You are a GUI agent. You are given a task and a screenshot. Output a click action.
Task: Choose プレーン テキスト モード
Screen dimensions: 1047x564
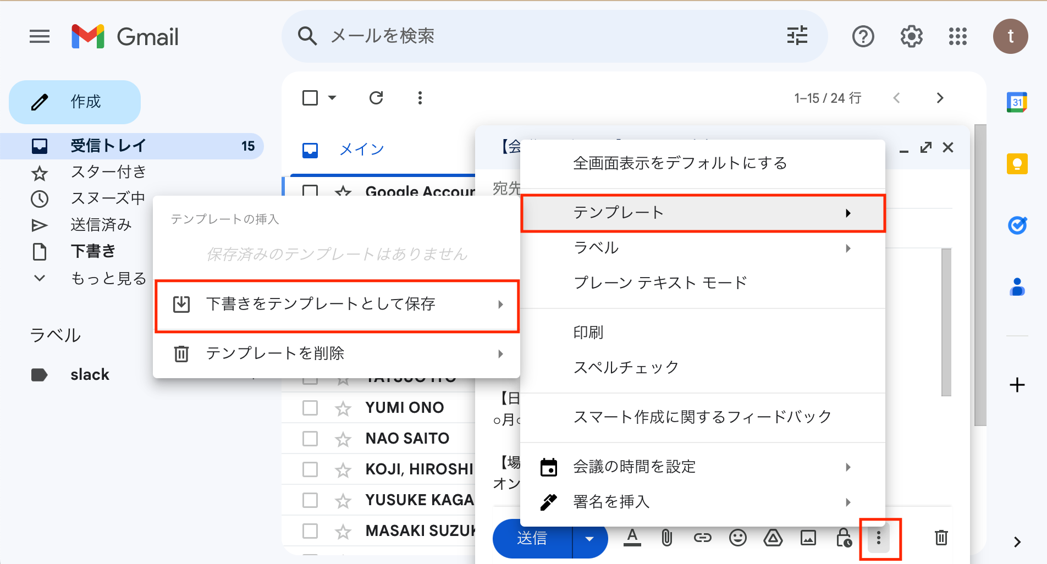coord(702,283)
